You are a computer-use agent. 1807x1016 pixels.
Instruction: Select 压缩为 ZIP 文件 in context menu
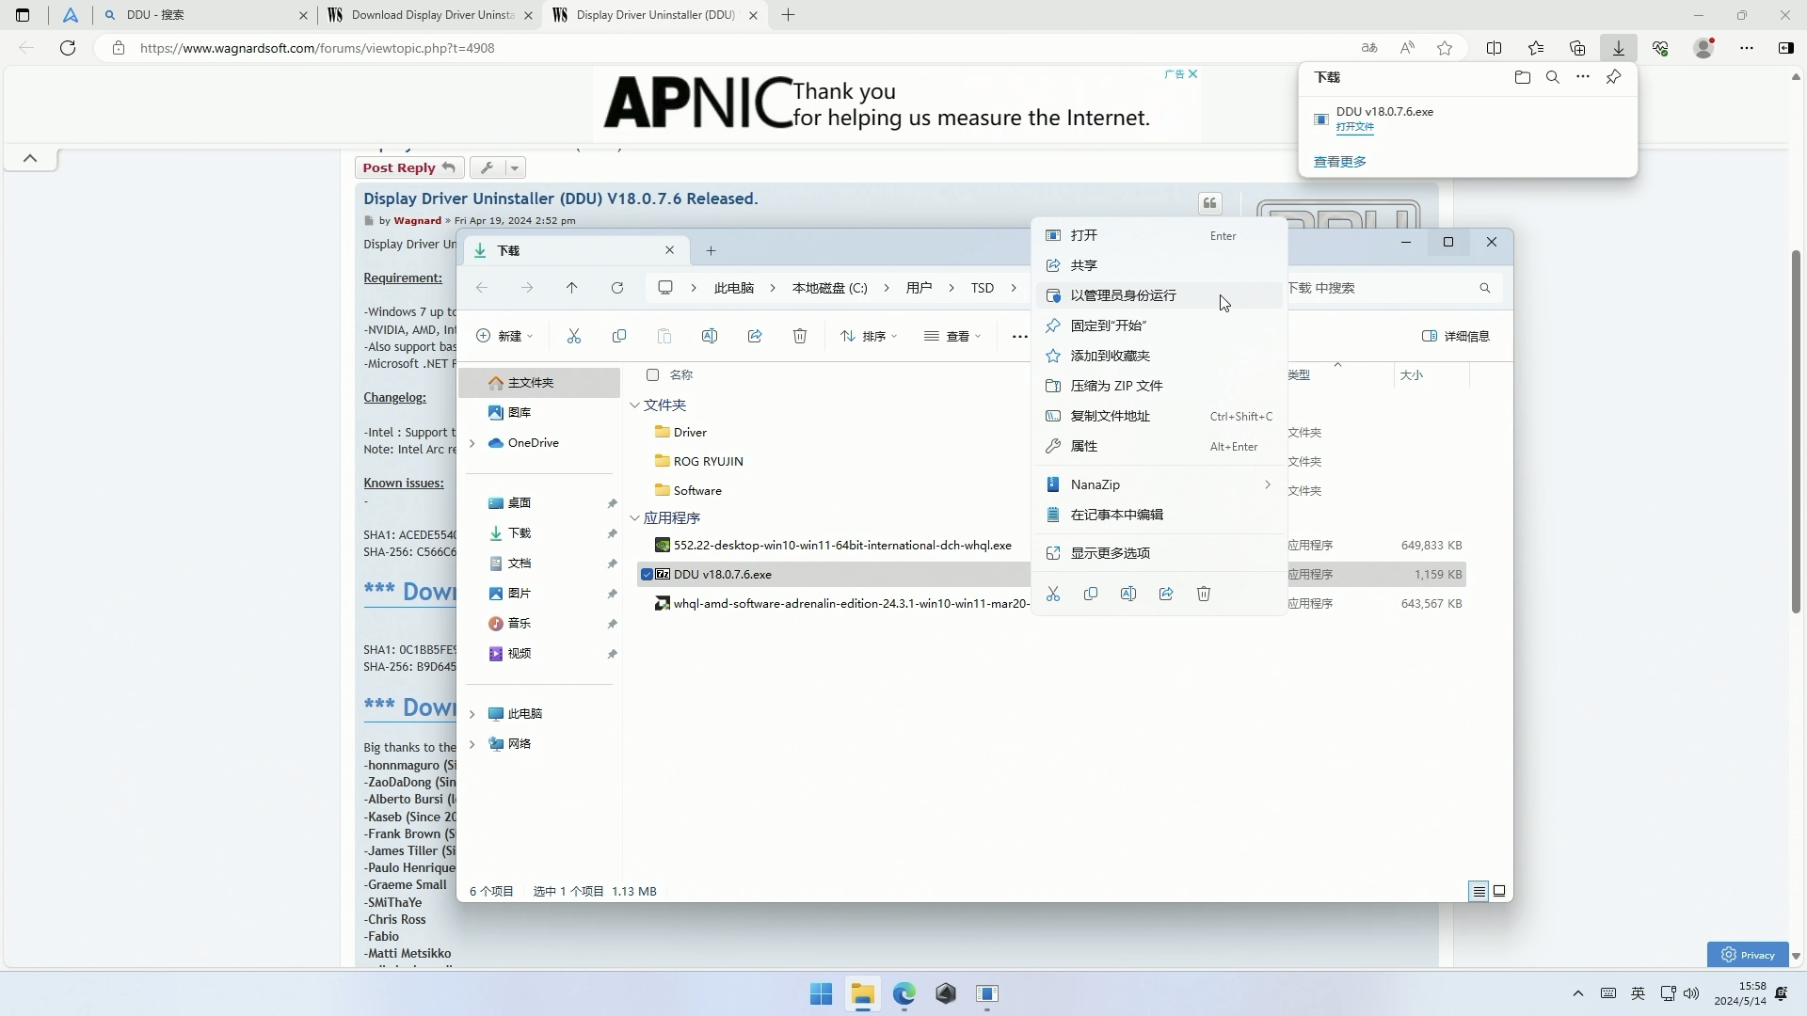point(1159,386)
